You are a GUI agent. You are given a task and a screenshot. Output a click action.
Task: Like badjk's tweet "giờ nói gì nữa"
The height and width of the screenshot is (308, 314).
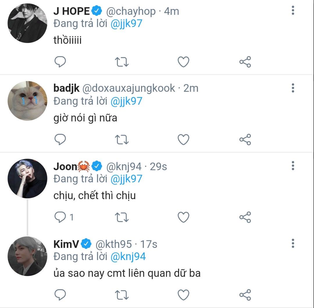[x=183, y=140]
